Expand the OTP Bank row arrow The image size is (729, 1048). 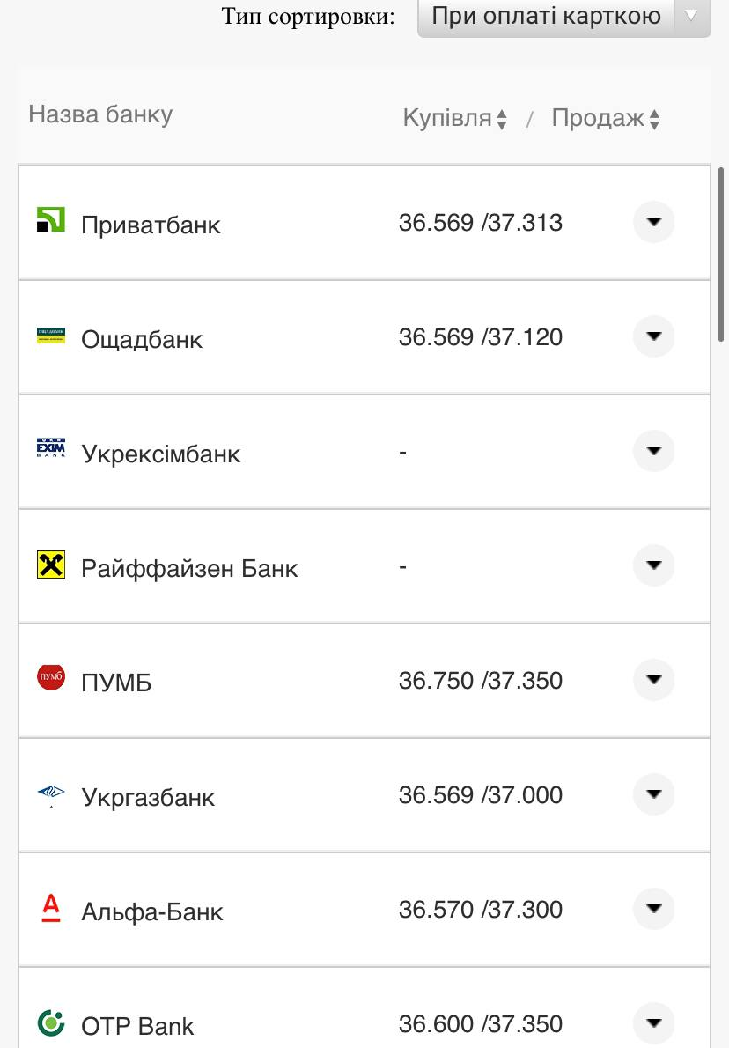[653, 1023]
